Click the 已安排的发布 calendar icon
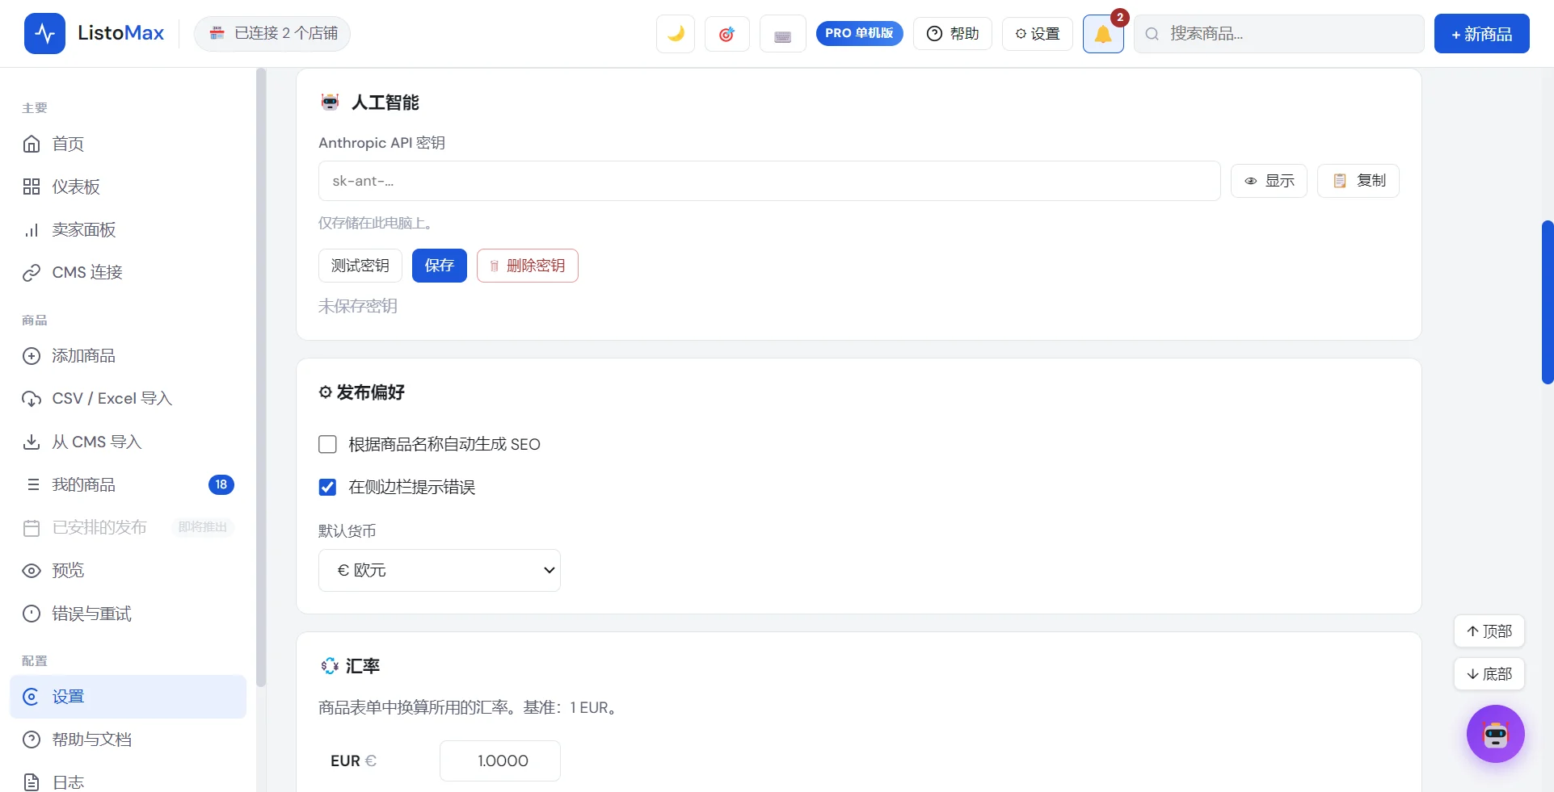 [32, 528]
